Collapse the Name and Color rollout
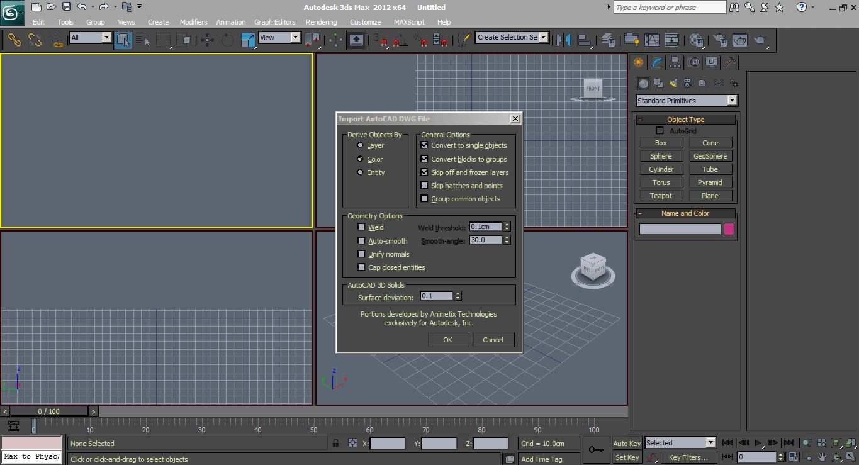The image size is (859, 465). 685,213
